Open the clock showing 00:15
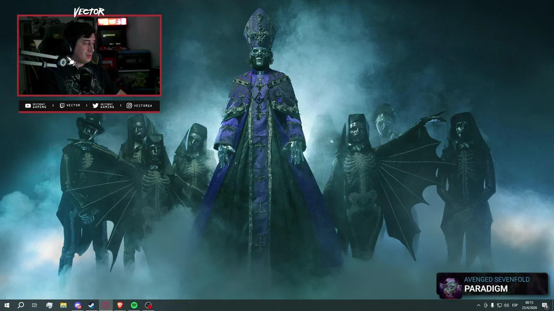The height and width of the screenshot is (311, 554). click(529, 305)
